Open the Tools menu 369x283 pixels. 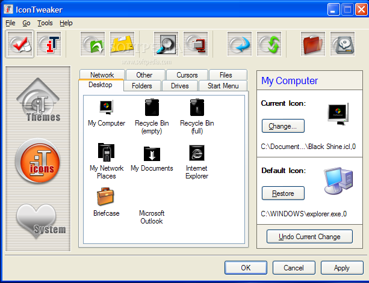click(x=45, y=23)
